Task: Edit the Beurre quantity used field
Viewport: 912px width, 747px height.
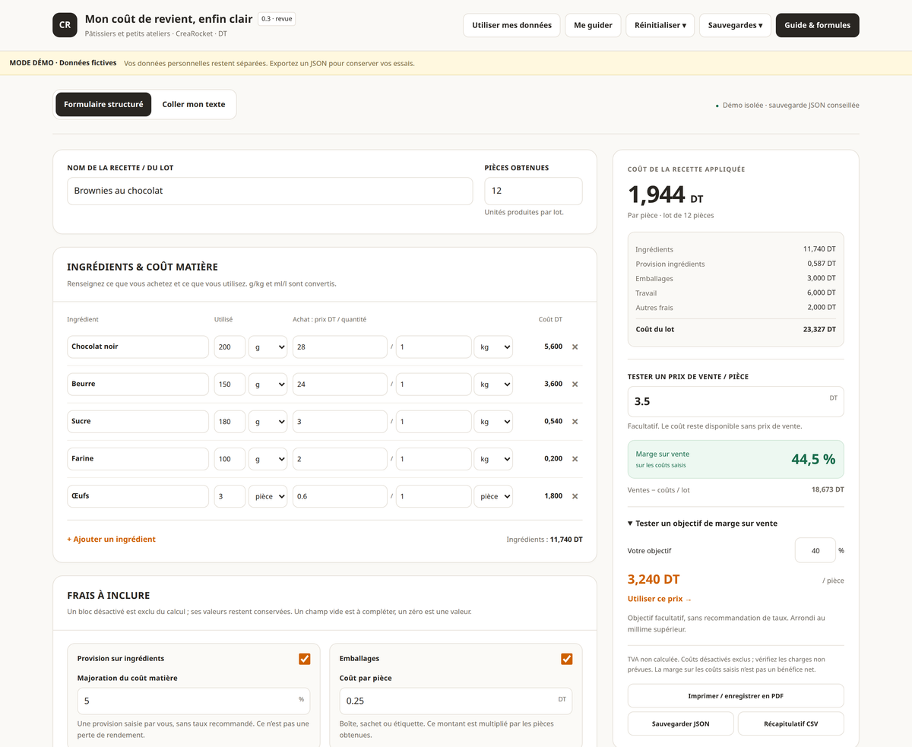Action: [230, 384]
